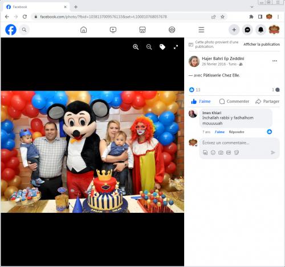Open the hamburger menu icon
This screenshot has width=285, height=267.
tap(201, 30)
